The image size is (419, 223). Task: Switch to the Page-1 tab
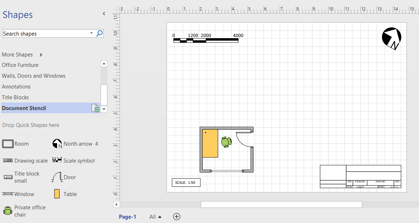coord(127,217)
